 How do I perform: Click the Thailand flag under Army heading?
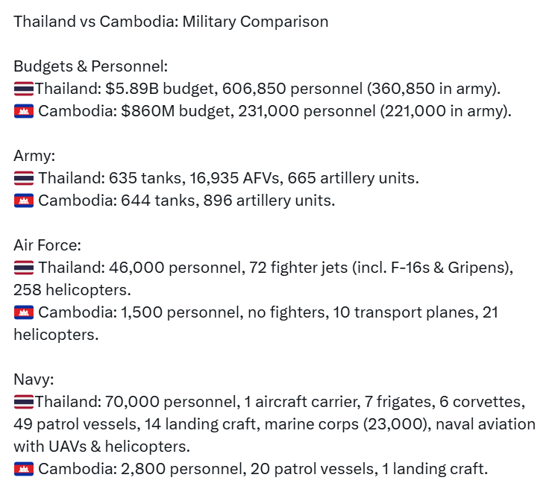(24, 178)
